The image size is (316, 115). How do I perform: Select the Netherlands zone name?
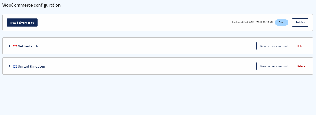pos(28,46)
